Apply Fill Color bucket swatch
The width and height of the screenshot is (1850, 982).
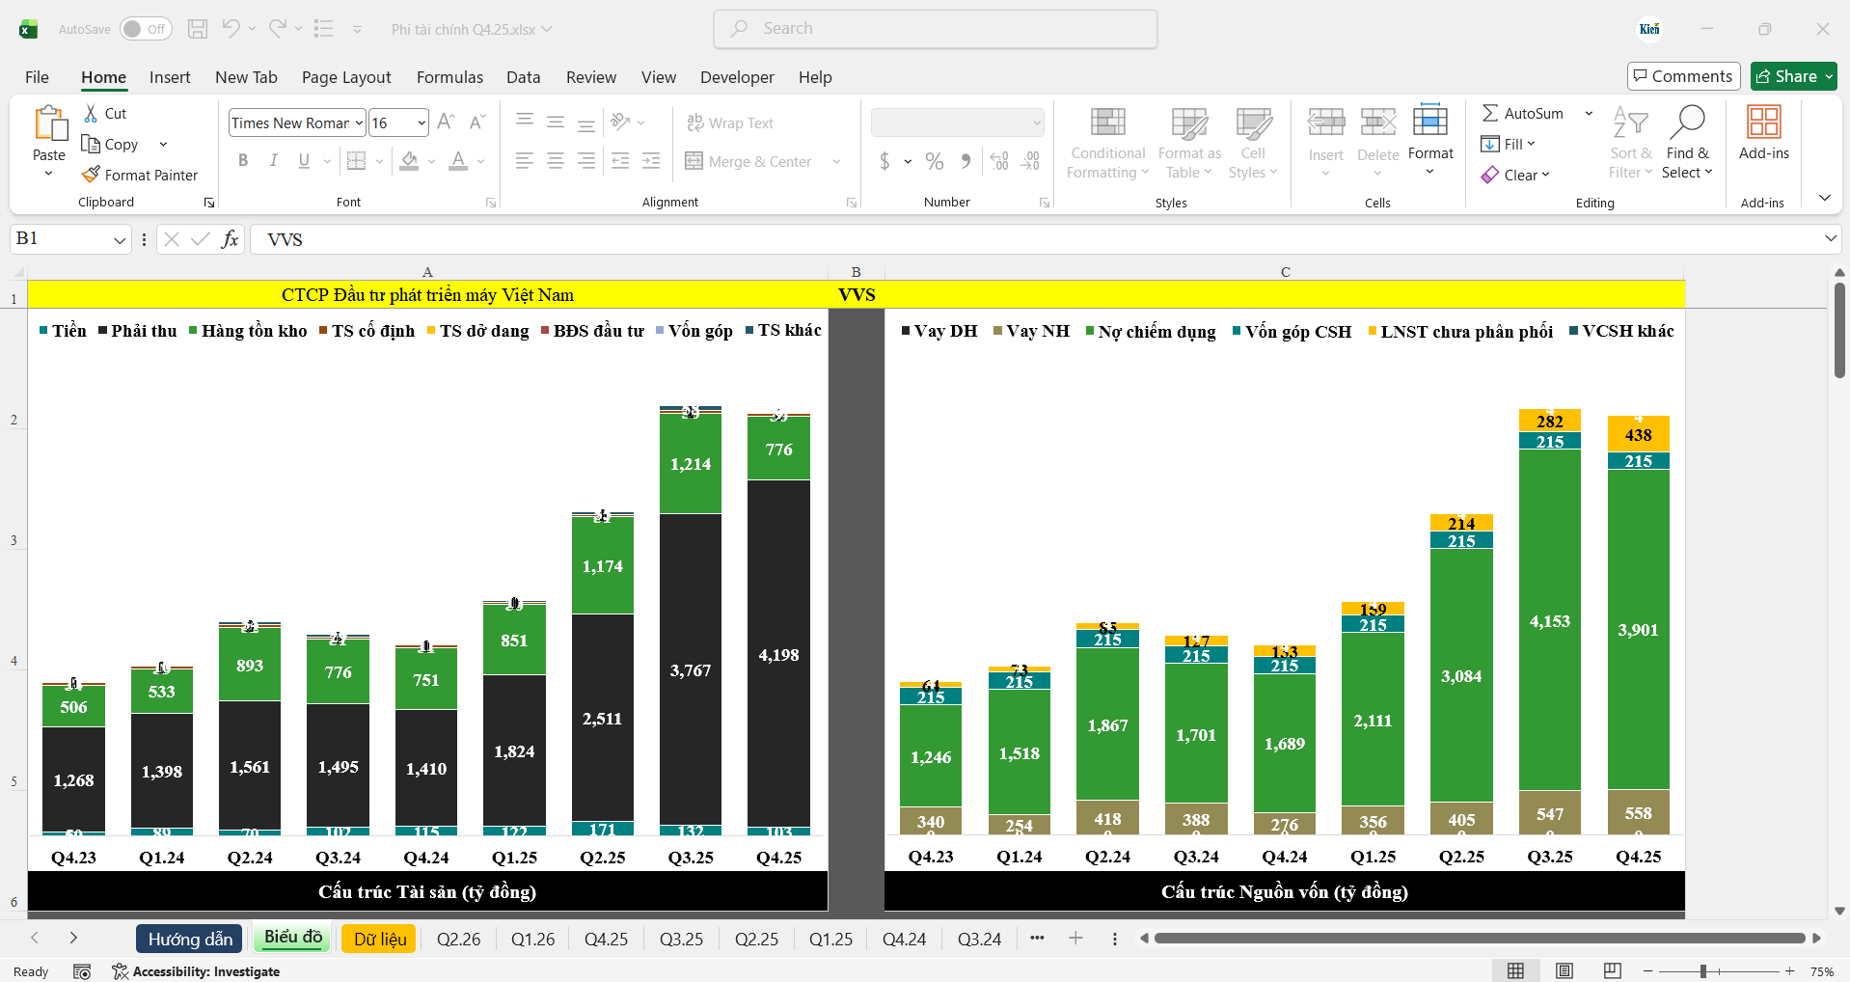coord(409,161)
